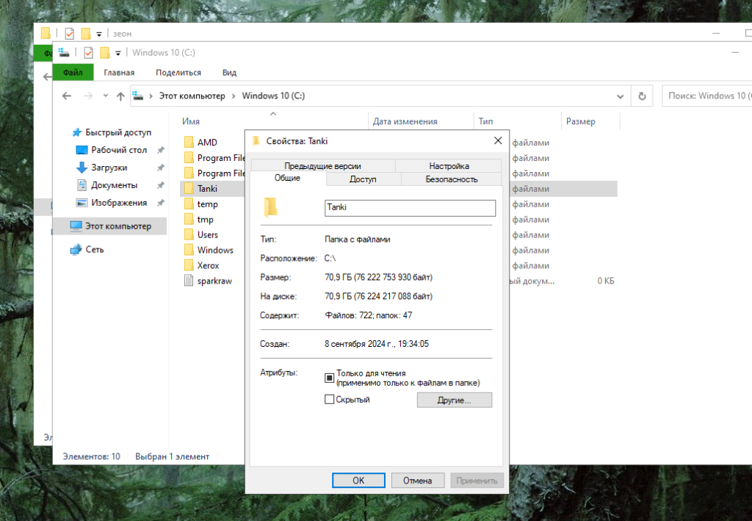This screenshot has width=752, height=521.
Task: Sort by the Размер column header
Action: pos(580,121)
